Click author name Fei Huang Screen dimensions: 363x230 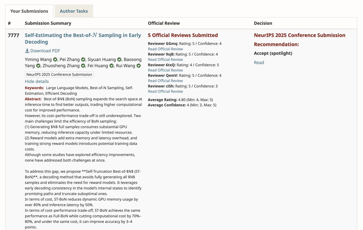coord(98,66)
